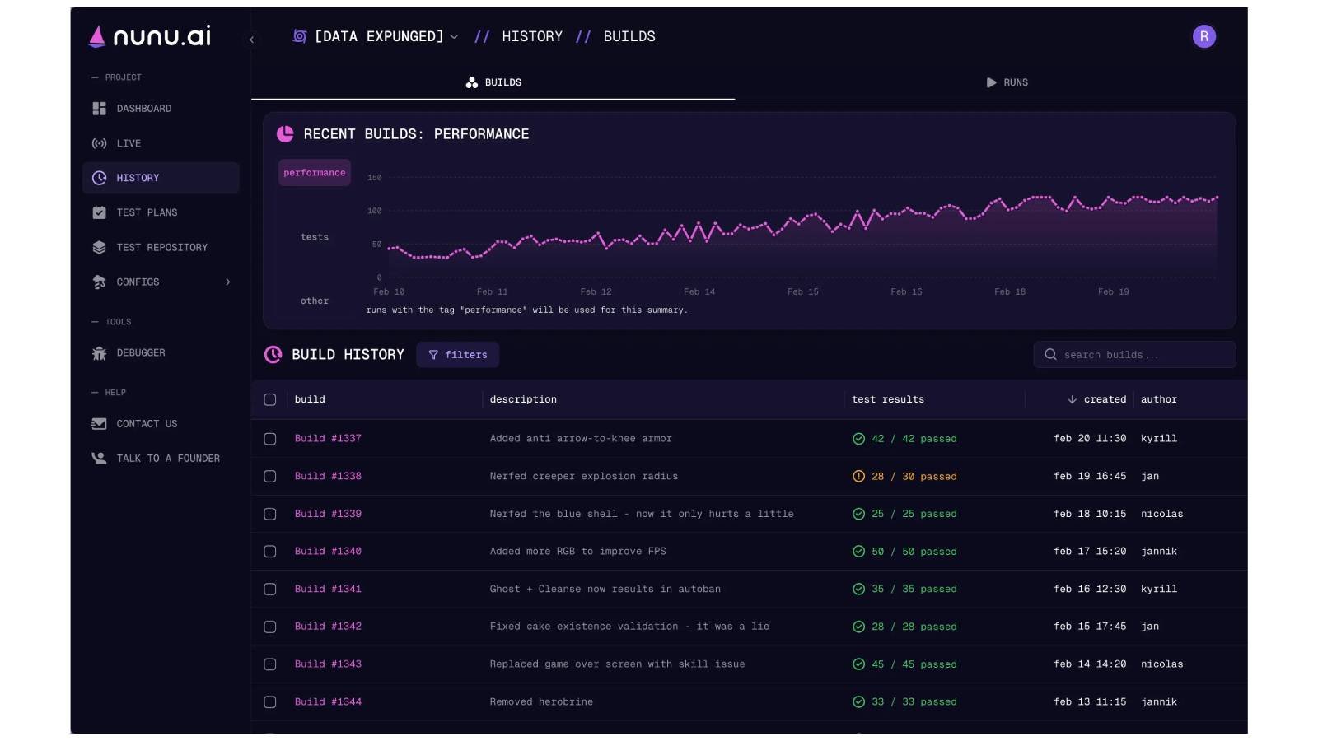This screenshot has width=1318, height=741.
Task: Open Talk to a Founder sidebar item
Action: click(x=161, y=458)
